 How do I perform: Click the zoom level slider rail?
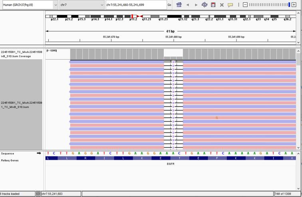pyautogui.click(x=270, y=5)
